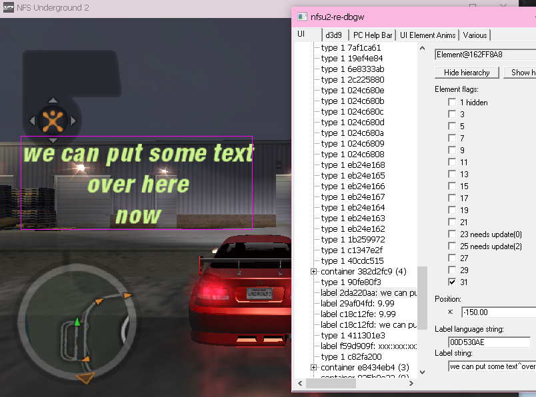Expand container e8434eb4 (3) node
Viewport: 536px width, 397px height.
pyautogui.click(x=313, y=368)
